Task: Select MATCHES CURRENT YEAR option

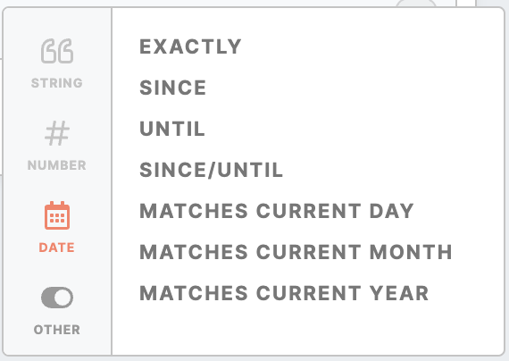Action: (284, 293)
